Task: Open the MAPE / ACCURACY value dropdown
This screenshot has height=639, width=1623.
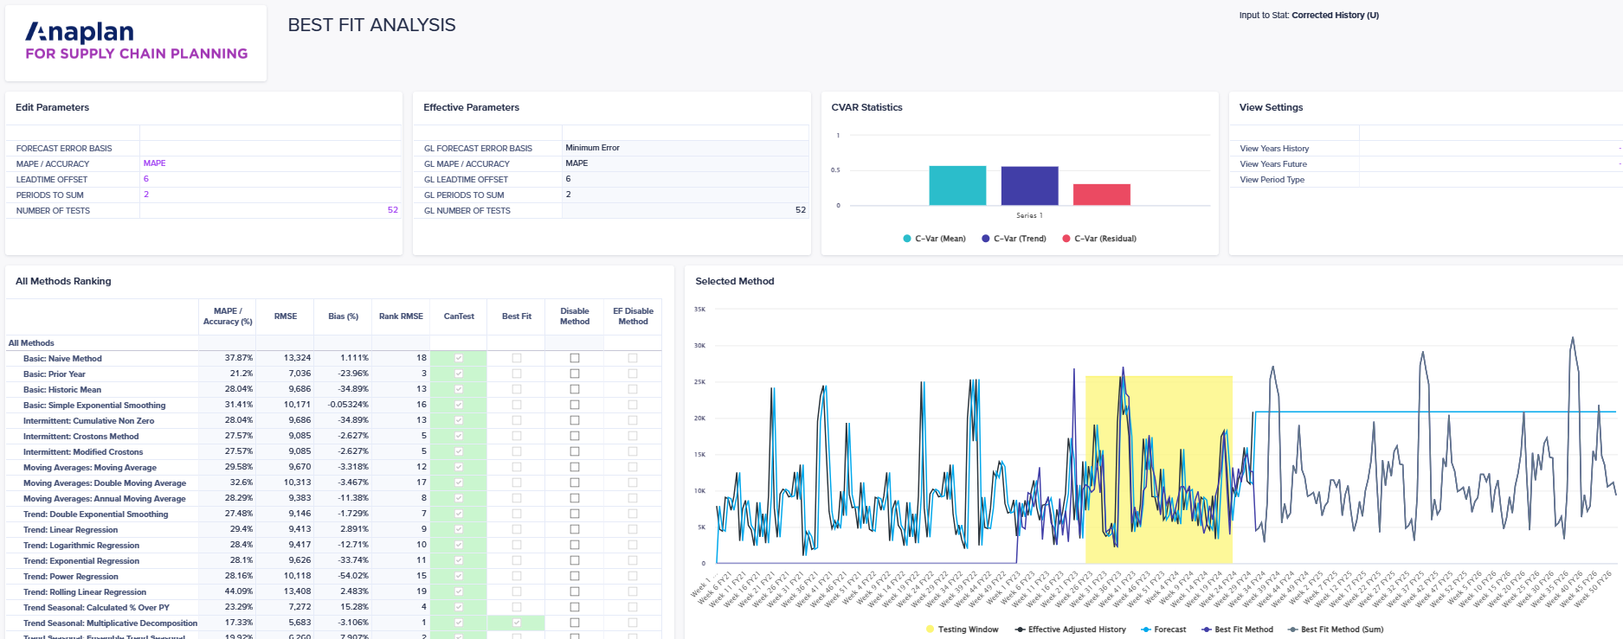Action: (x=270, y=163)
